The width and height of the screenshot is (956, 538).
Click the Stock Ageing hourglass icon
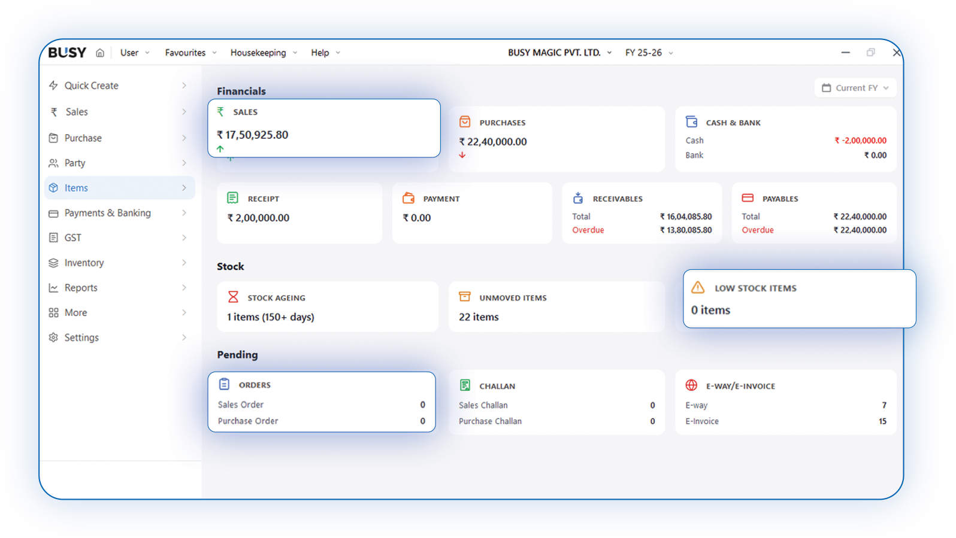coord(233,297)
